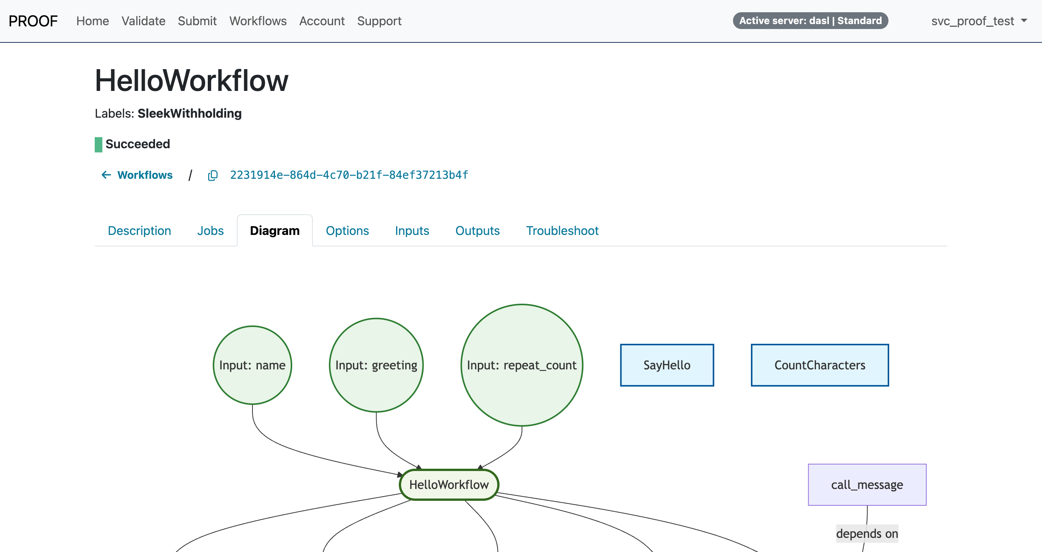Click the CountCharacters task box
Screen dimensions: 1042x552
820,365
